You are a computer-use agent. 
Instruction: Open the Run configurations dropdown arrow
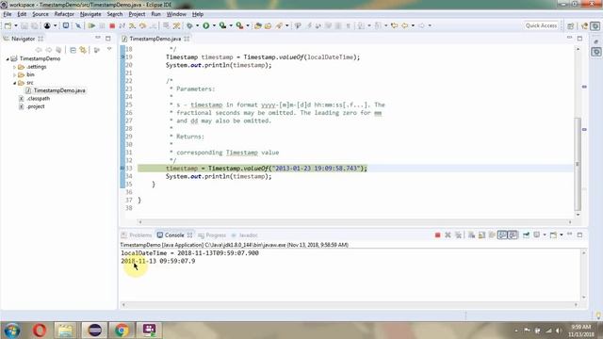tap(214, 25)
